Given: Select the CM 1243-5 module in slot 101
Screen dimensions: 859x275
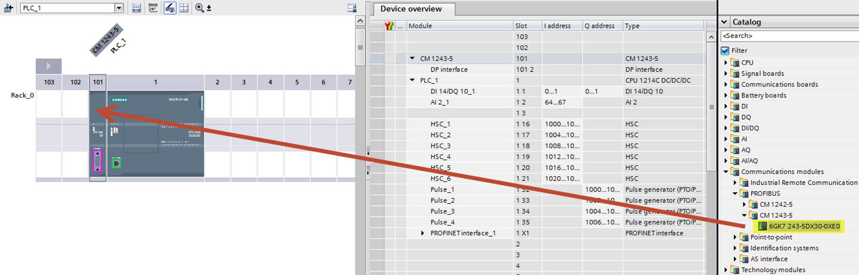Looking at the screenshot, I should click(98, 134).
